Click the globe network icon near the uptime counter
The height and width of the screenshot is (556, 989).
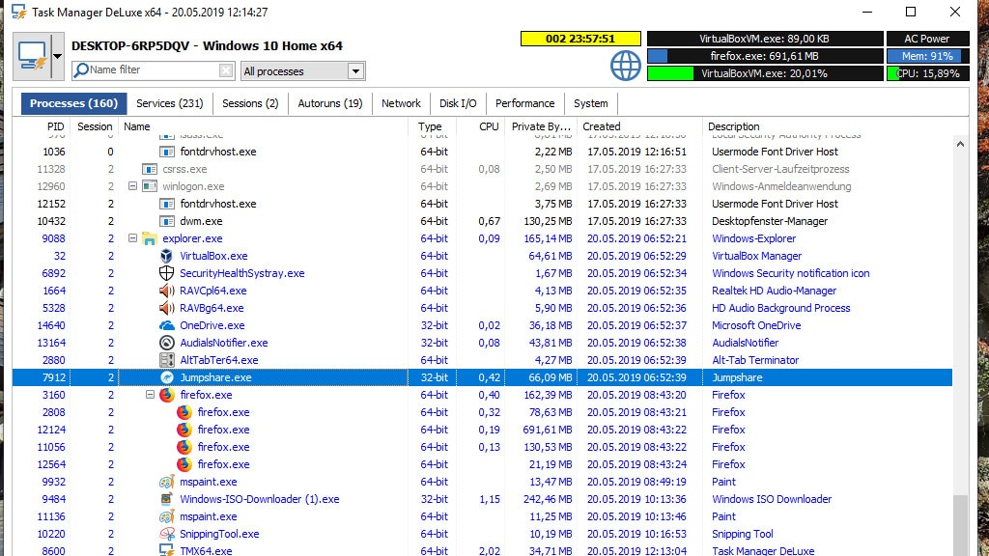click(x=626, y=66)
